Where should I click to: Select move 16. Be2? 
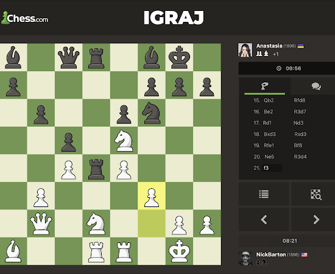(269, 111)
